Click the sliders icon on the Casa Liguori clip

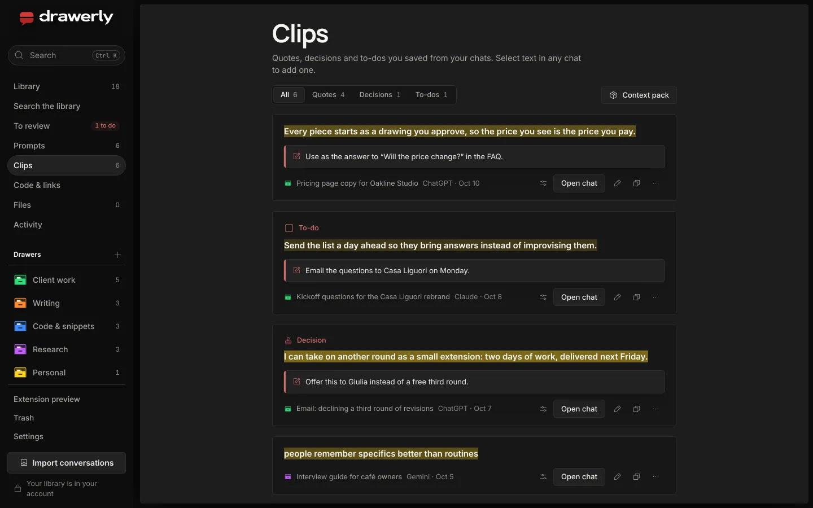(x=543, y=297)
